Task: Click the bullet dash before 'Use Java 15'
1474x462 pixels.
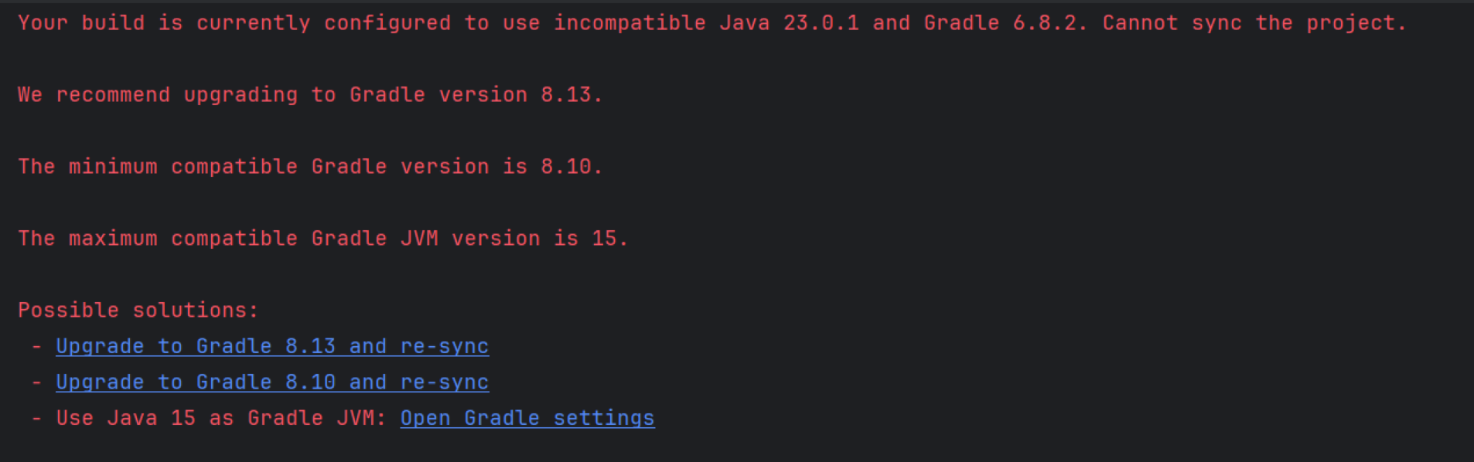Action: point(36,418)
